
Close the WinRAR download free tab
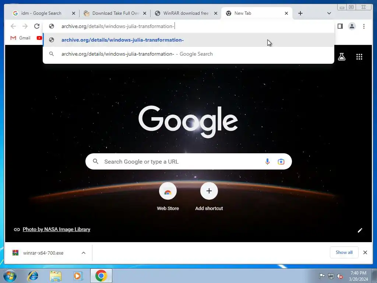216,13
